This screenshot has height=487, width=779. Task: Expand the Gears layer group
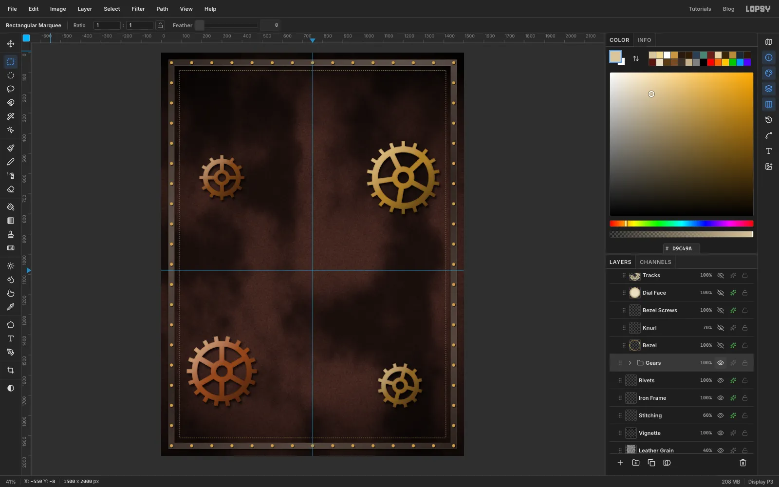(630, 363)
